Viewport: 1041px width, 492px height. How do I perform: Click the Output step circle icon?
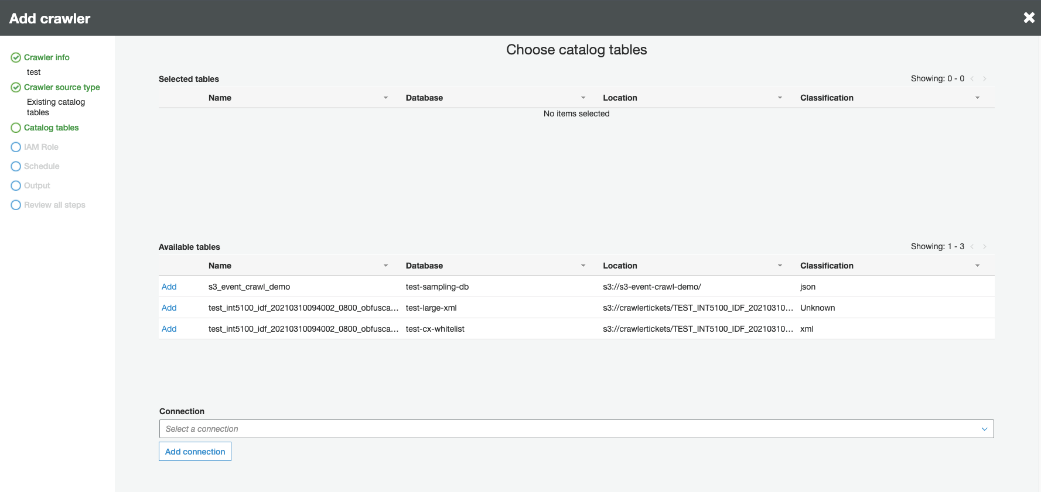click(x=16, y=185)
